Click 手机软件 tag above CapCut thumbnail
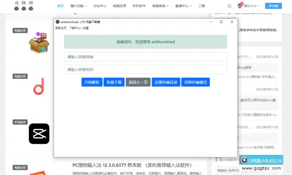Image resolution: width=292 pixels, height=175 pixels. (x=20, y=122)
